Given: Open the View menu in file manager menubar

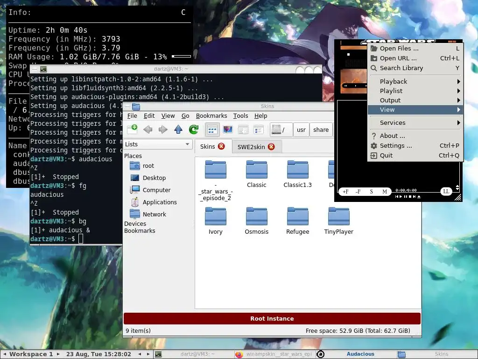Looking at the screenshot, I should [x=168, y=116].
